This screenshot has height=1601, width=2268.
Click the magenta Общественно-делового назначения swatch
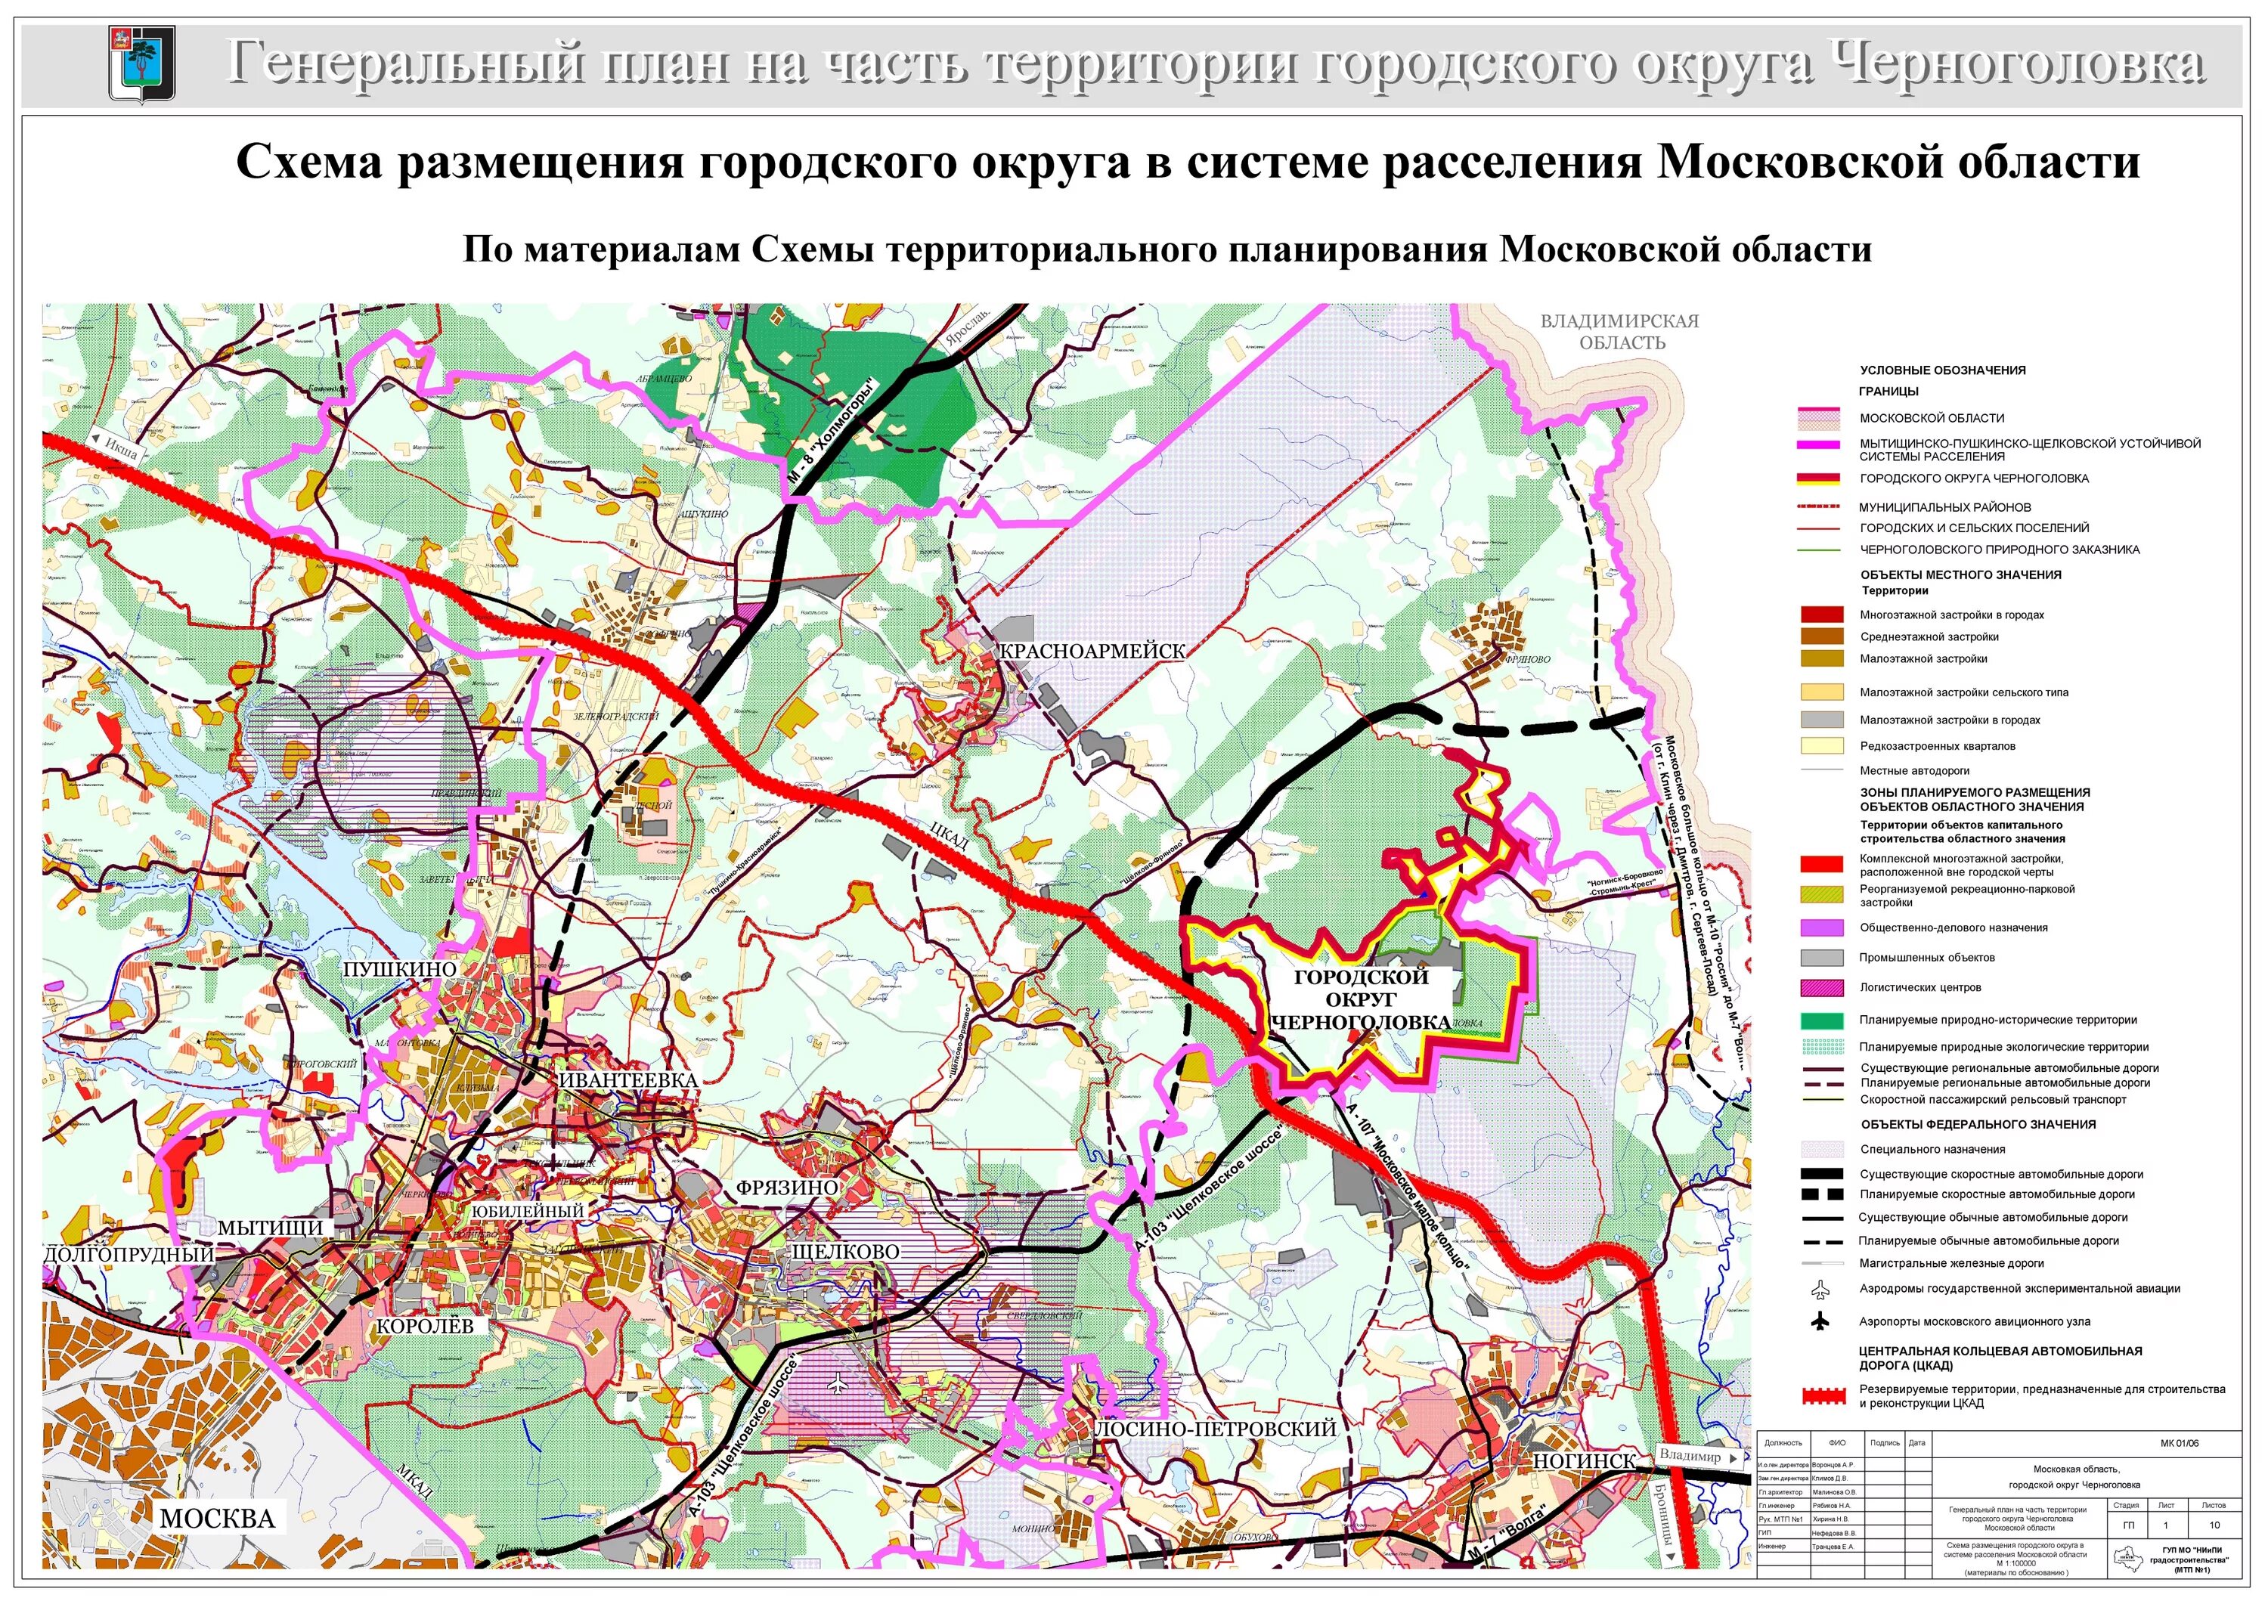[x=1823, y=927]
